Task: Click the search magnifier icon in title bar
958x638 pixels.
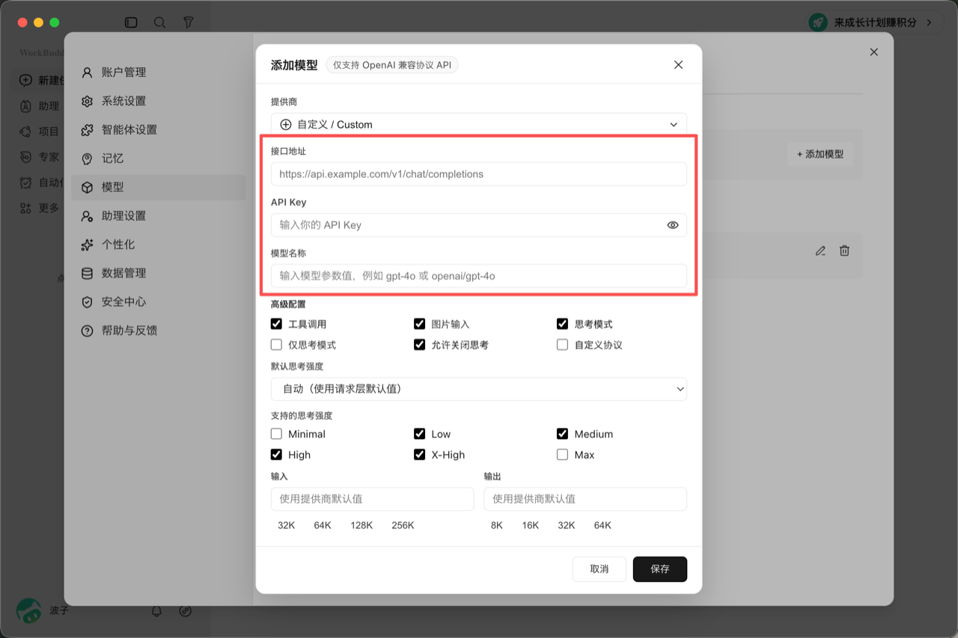Action: 159,22
